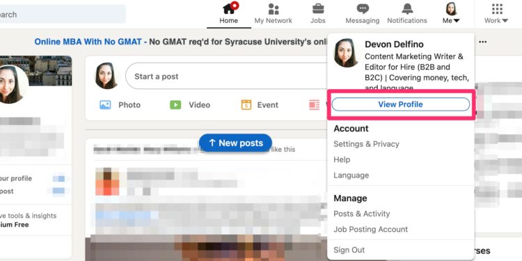Open the Online MBA With No GMAT ad link
This screenshot has height=261, width=522.
coord(88,42)
